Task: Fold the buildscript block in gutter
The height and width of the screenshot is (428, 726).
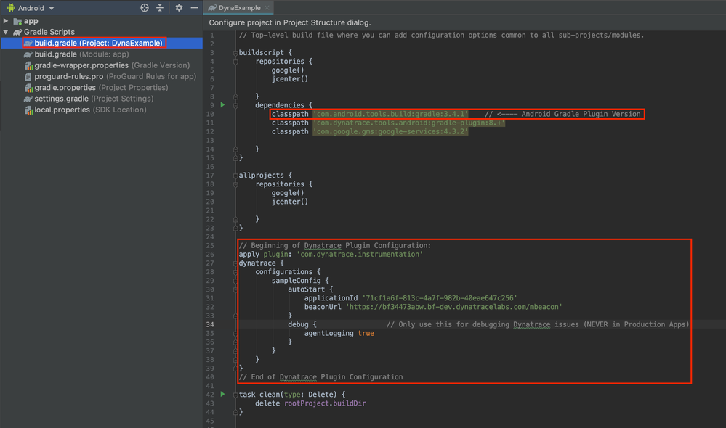Action: [x=235, y=53]
